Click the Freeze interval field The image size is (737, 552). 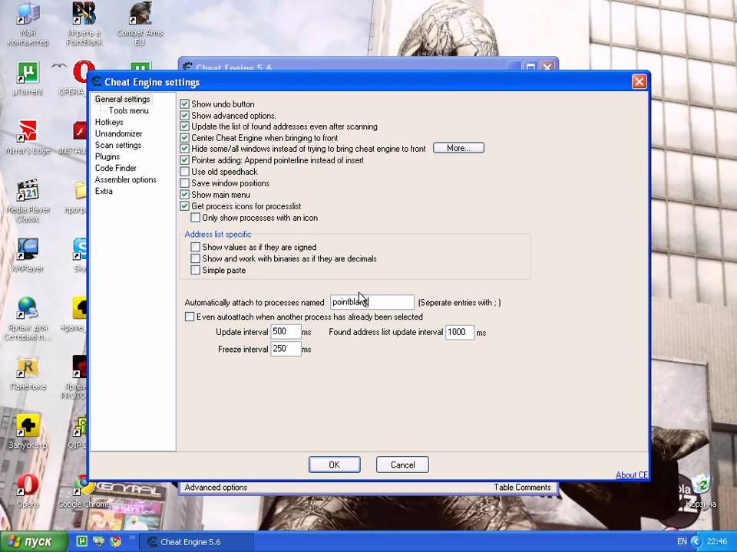286,349
